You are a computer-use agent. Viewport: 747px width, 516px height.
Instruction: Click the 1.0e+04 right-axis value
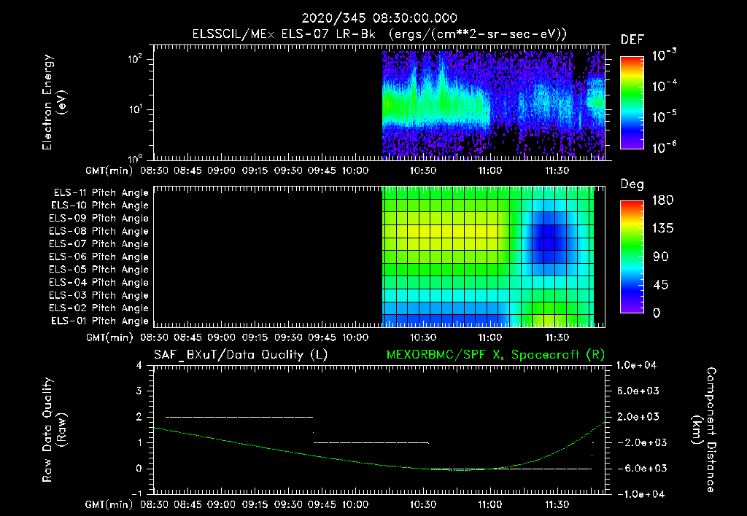coord(636,366)
